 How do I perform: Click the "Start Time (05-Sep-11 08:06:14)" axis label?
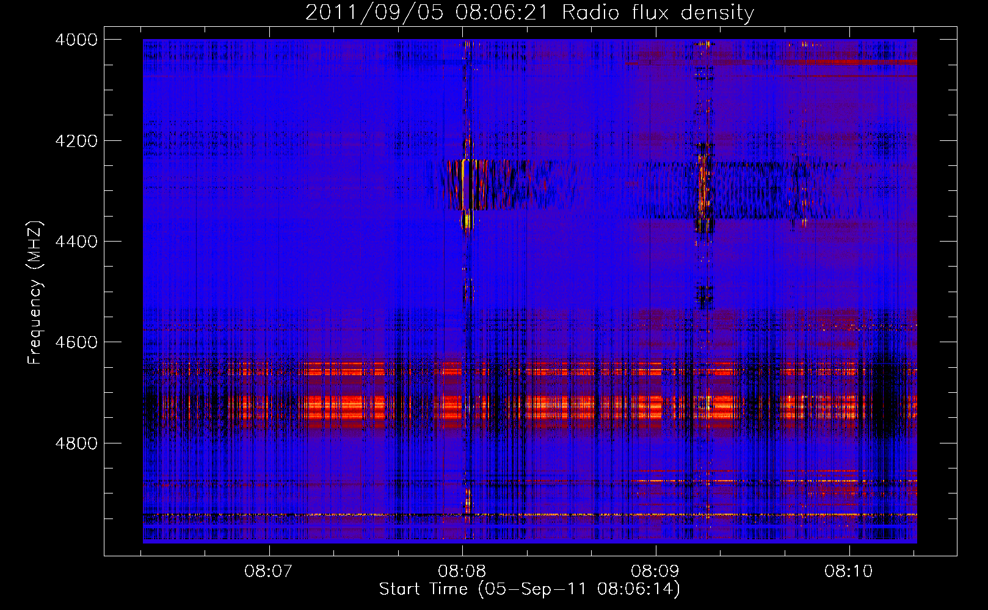[529, 589]
